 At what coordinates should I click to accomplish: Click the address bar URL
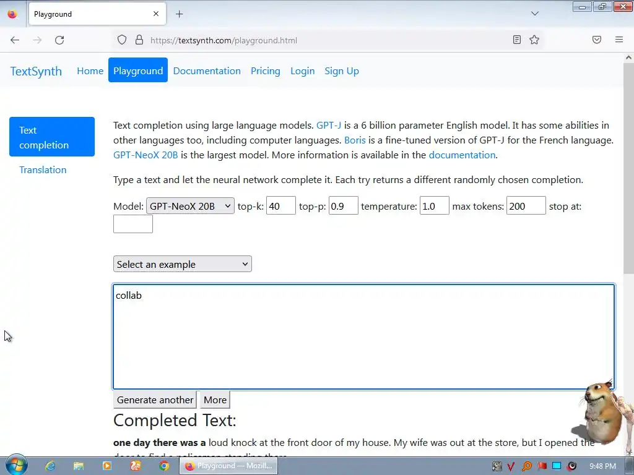pos(224,40)
